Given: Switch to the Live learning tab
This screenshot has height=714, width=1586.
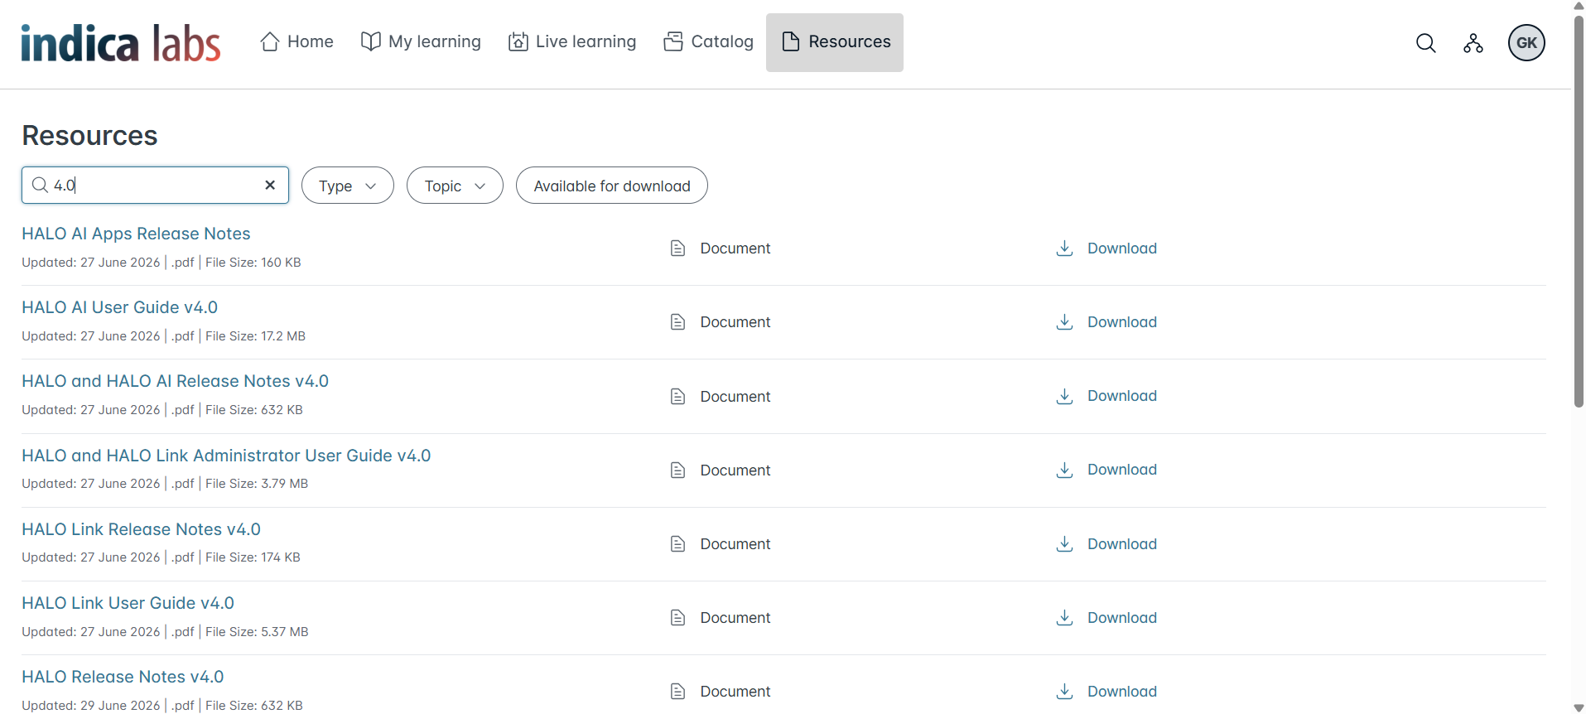Looking at the screenshot, I should click(x=572, y=42).
